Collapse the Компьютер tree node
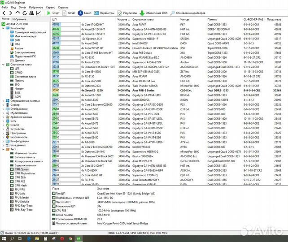 [x=3, y=28]
